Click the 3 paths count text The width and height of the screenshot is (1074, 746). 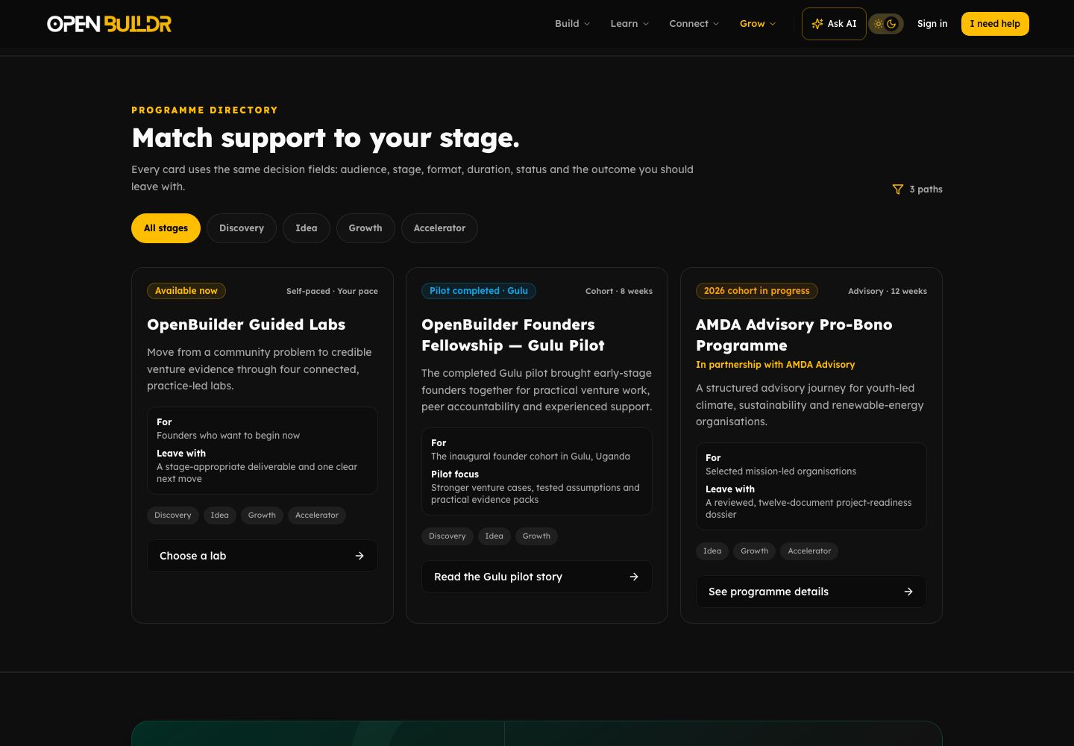[926, 189]
